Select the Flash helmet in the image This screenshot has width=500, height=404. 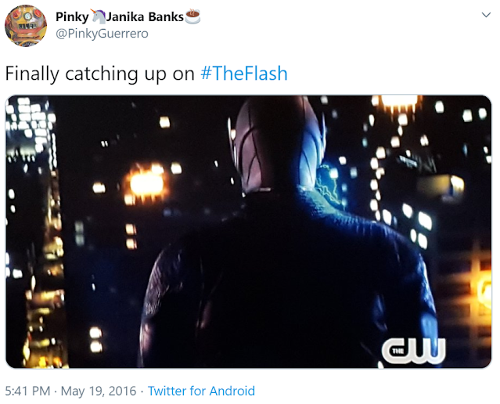[x=276, y=143]
